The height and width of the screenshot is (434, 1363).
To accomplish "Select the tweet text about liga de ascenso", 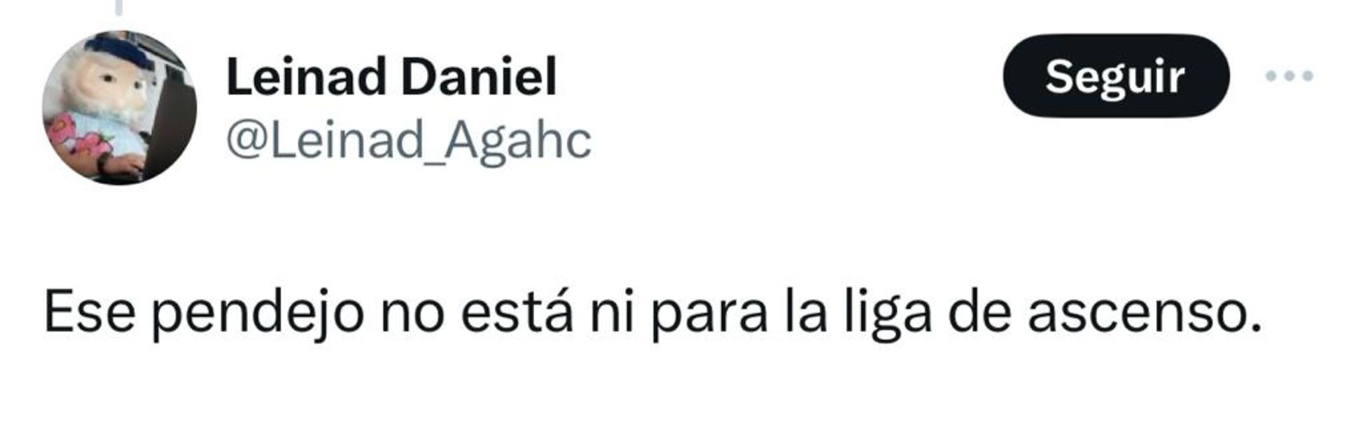I will tap(653, 313).
